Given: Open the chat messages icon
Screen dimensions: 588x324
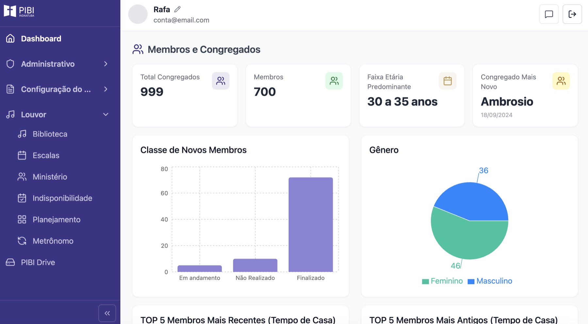Looking at the screenshot, I should [x=549, y=14].
